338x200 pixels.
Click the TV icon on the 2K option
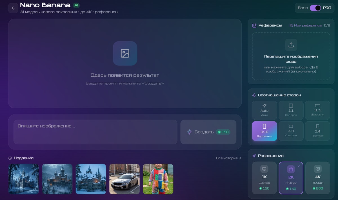click(291, 168)
